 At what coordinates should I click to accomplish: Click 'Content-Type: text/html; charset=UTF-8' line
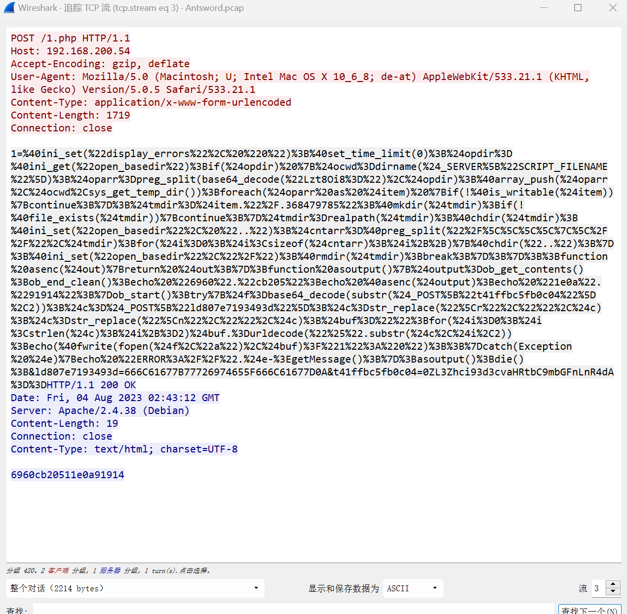[124, 449]
